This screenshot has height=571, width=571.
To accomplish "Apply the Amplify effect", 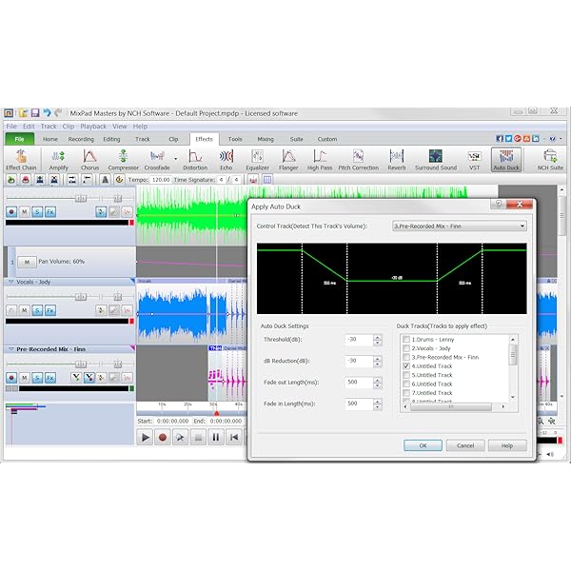I will coord(59,160).
